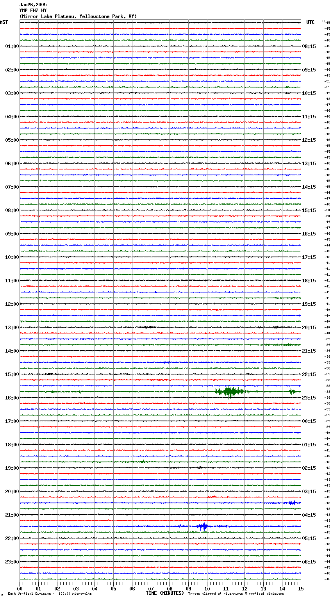The height and width of the screenshot is (599, 332).
Task: Click the 'UTC' column header
Action: tap(311, 22)
